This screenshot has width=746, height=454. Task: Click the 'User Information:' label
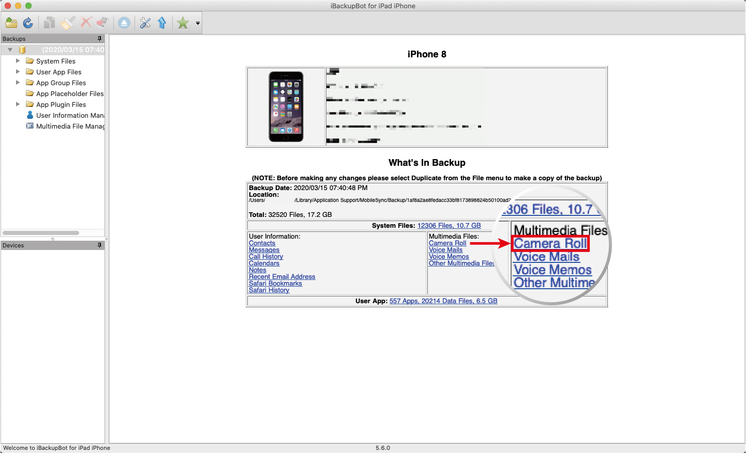point(275,237)
